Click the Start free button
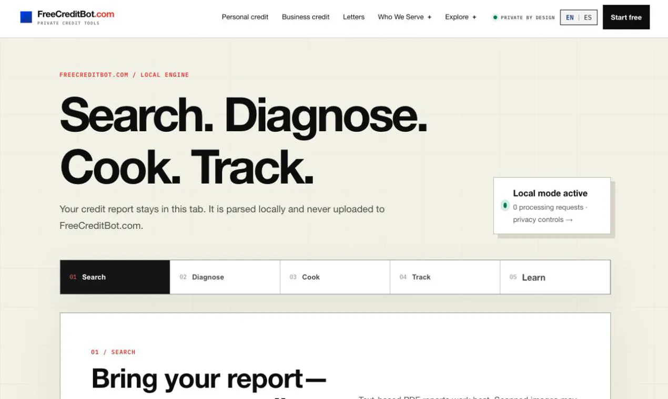 pos(626,17)
